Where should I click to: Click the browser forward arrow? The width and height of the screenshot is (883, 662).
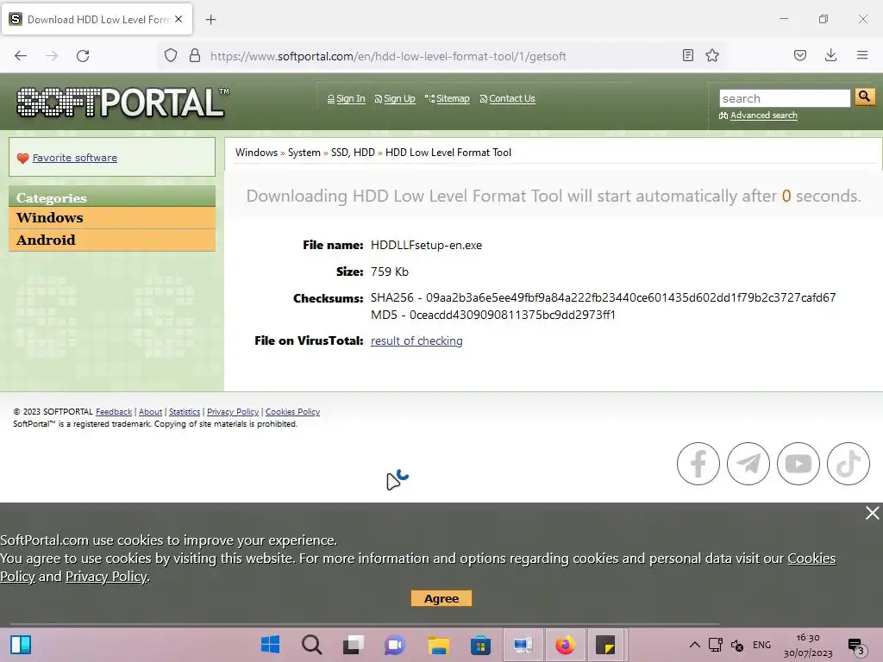[52, 56]
